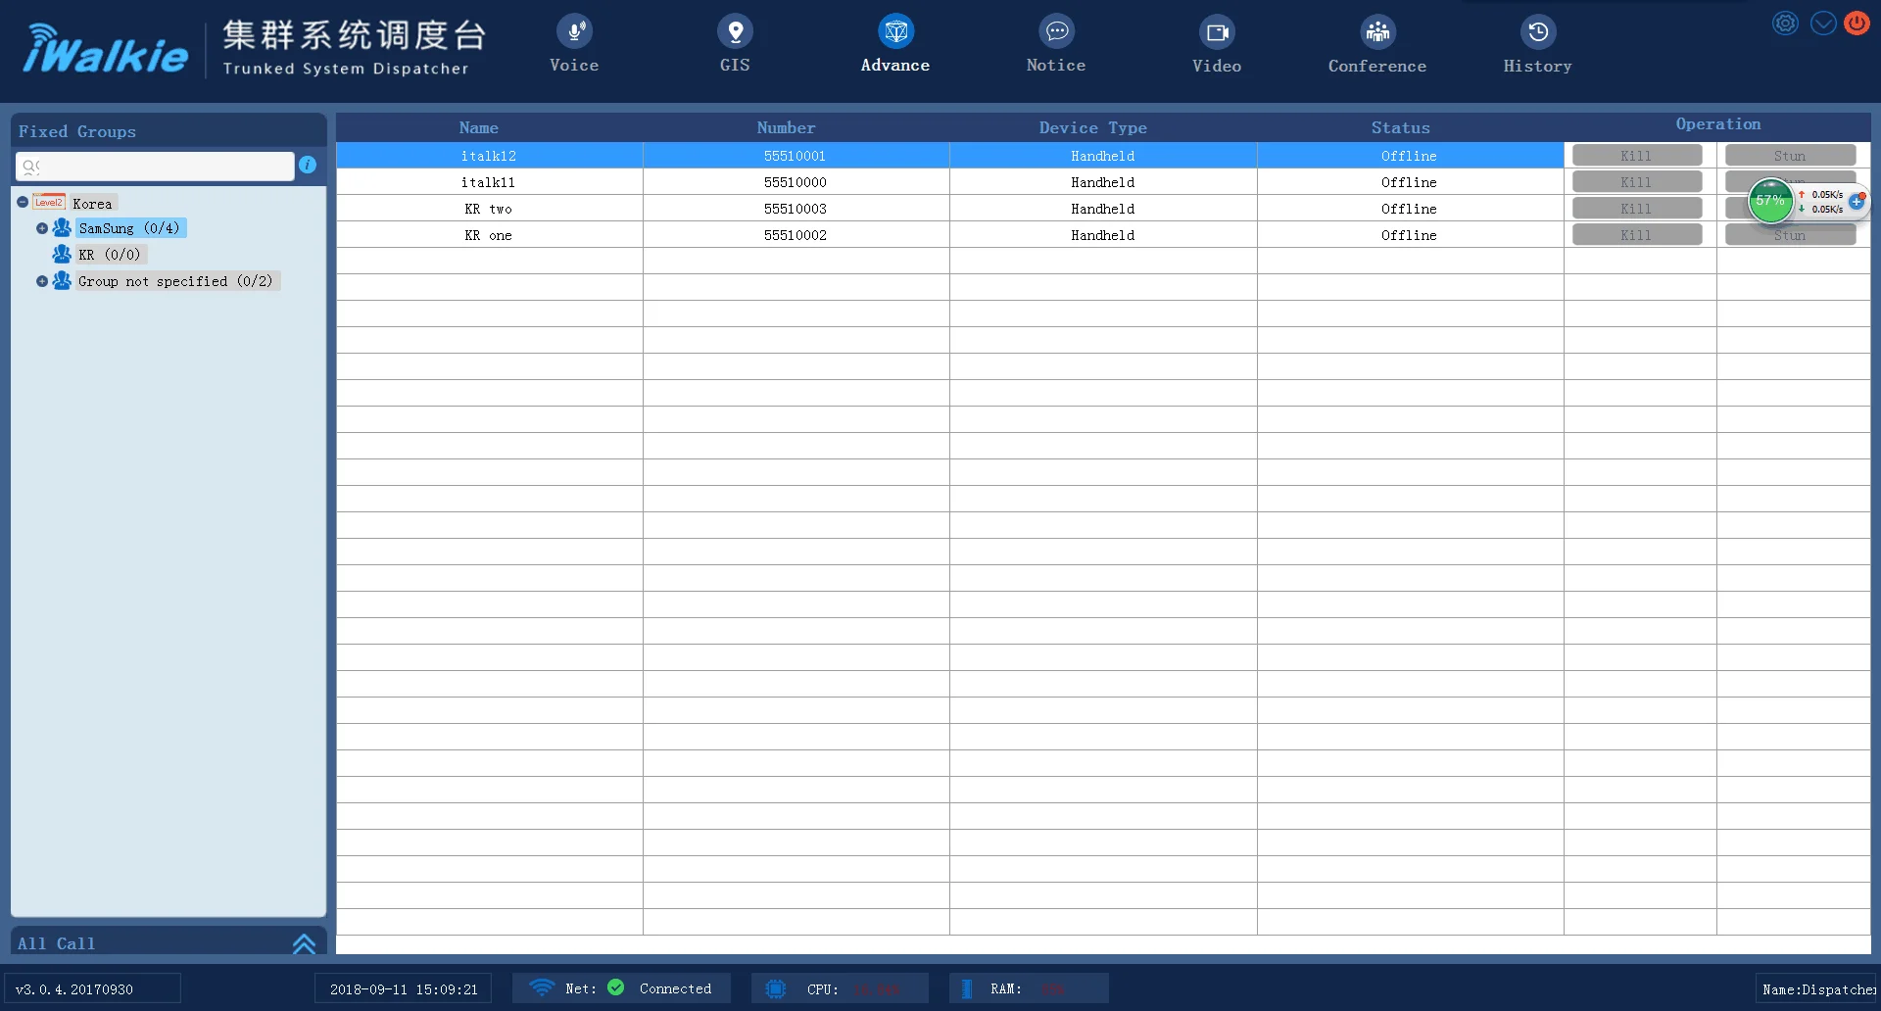Expand the All Call panel chevron

[304, 943]
